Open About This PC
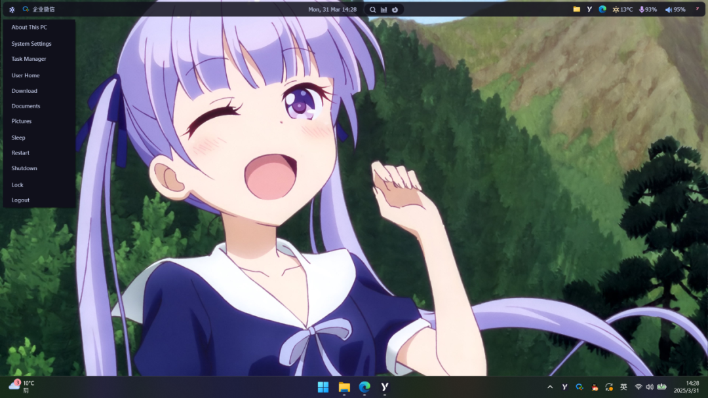 (x=29, y=27)
